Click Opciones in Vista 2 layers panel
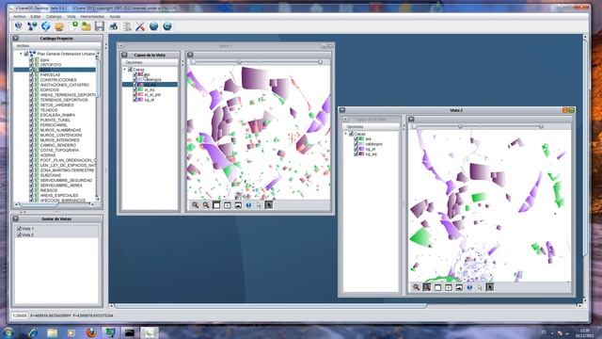This screenshot has width=602, height=339. coord(355,126)
